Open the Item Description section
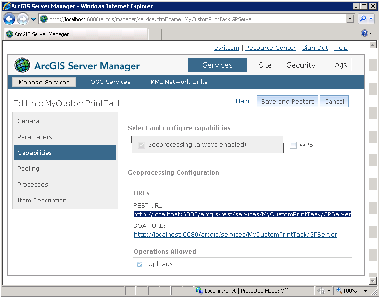 [x=65, y=200]
